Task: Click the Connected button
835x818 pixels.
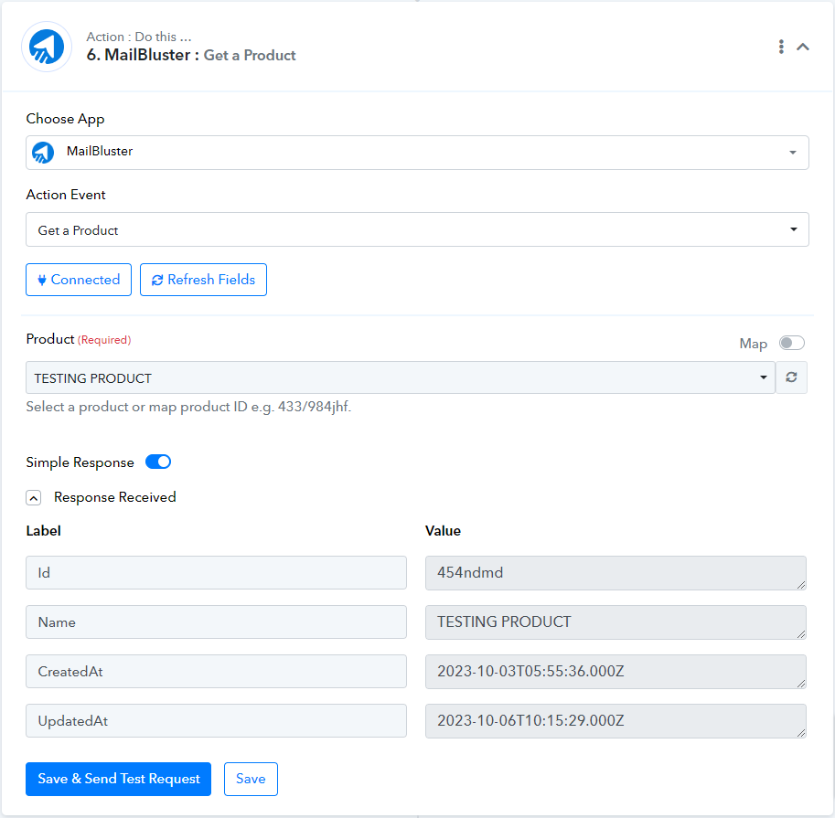Action: (x=79, y=280)
